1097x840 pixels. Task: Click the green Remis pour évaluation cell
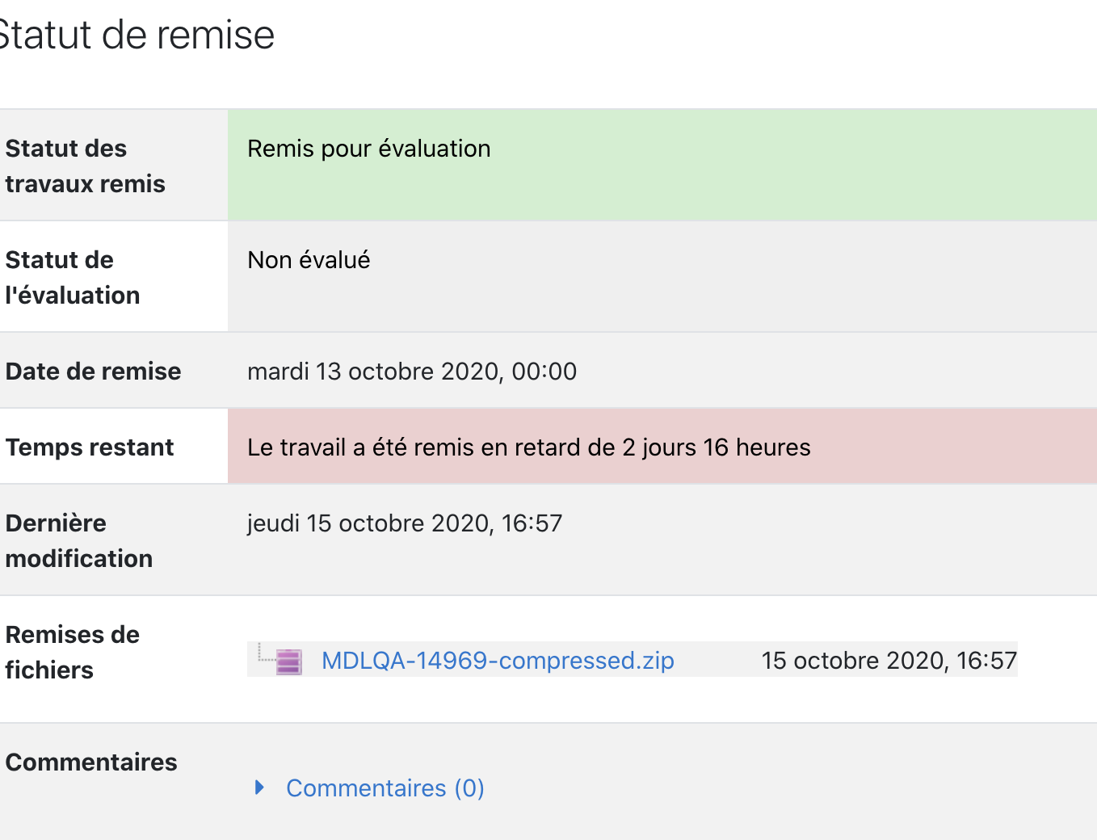[662, 165]
